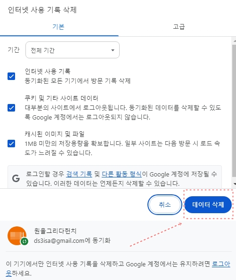Click the 기간 label
This screenshot has height=280, width=236.
14,49
